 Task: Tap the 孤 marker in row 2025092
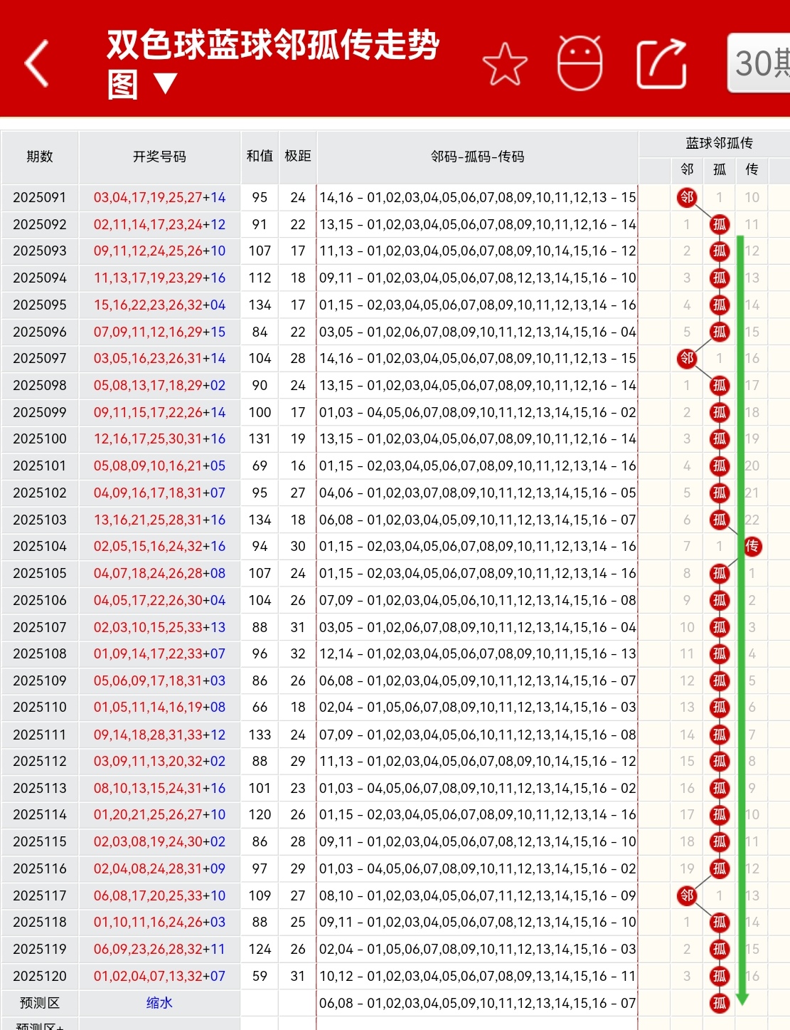click(x=719, y=224)
